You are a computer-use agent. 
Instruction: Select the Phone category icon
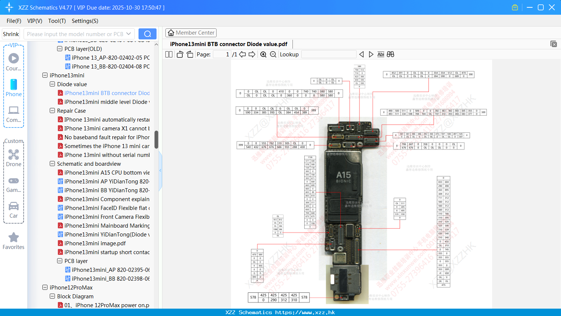tap(14, 88)
